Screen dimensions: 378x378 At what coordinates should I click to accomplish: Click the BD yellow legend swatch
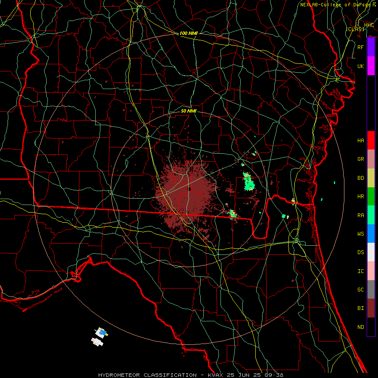coord(371,178)
